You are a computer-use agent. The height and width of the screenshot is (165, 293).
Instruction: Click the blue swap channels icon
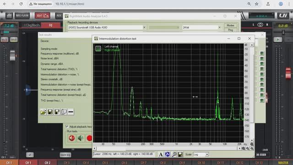click(x=168, y=154)
